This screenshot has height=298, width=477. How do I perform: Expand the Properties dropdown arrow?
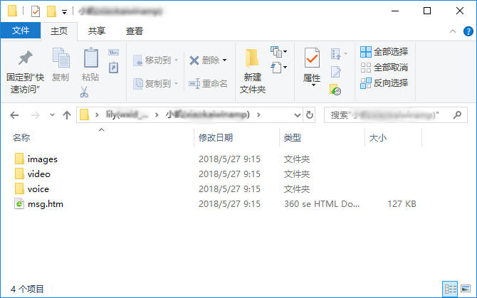point(313,85)
